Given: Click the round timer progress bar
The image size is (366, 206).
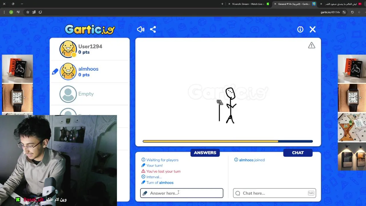Looking at the screenshot, I should tap(228, 141).
